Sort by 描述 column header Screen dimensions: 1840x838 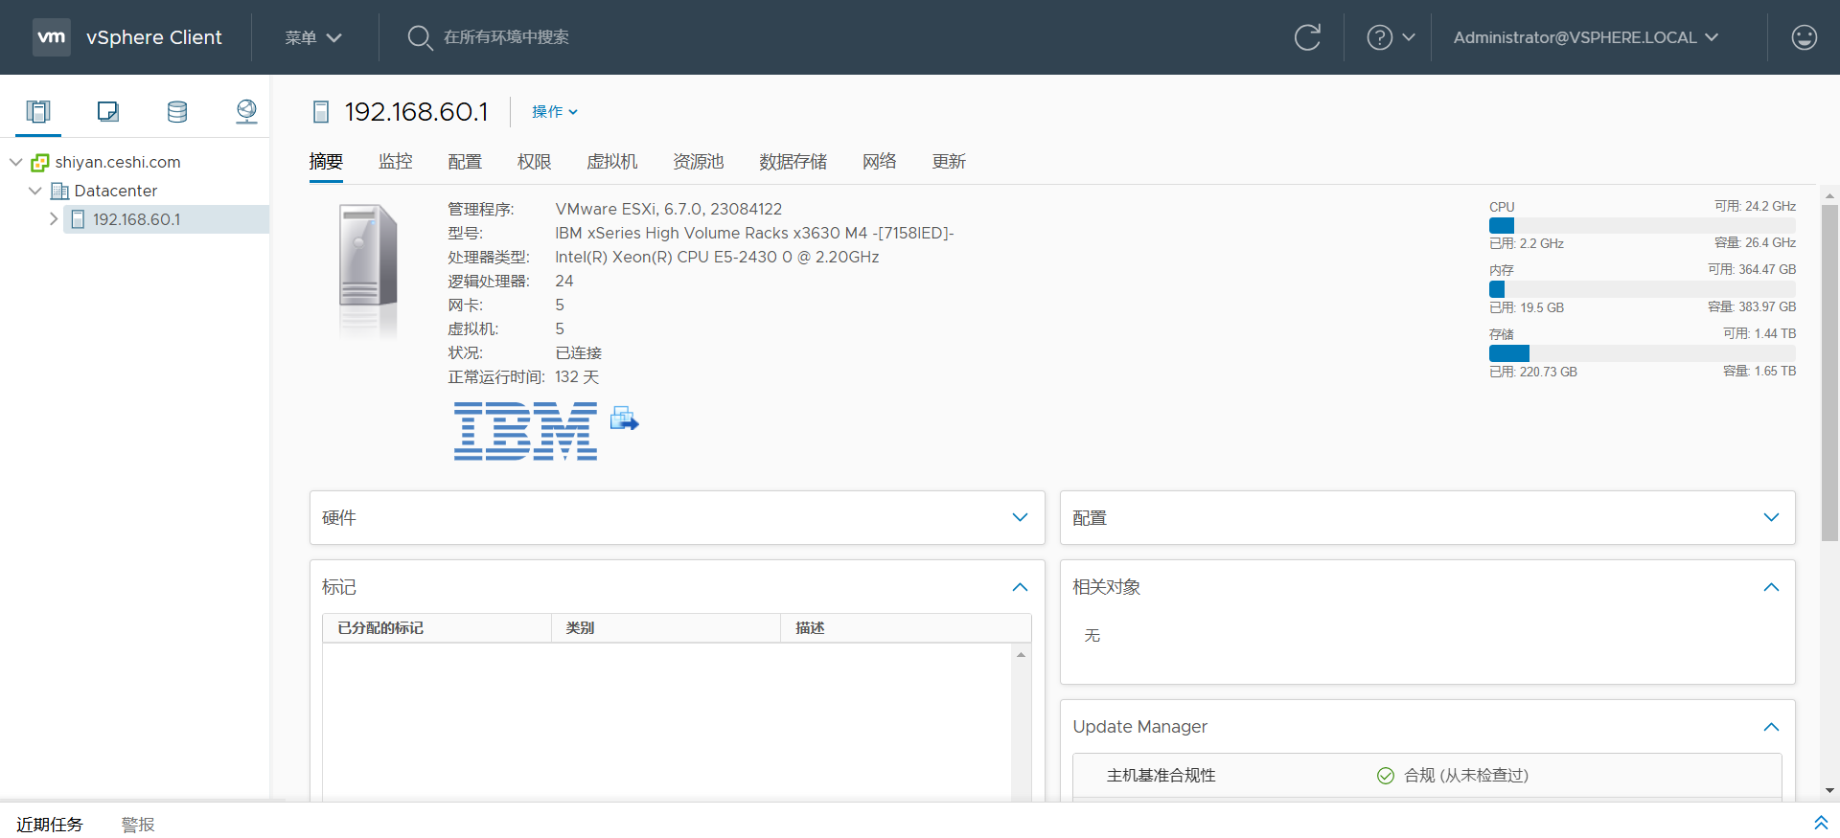906,628
